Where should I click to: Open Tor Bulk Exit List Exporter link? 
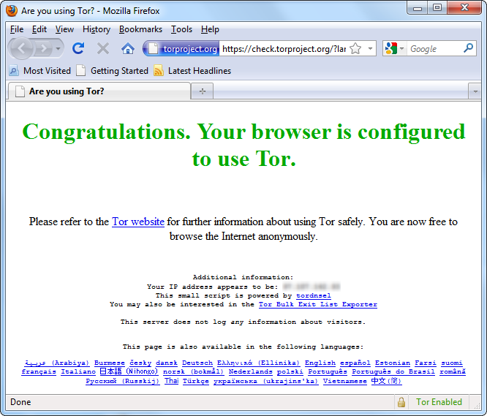pos(318,304)
